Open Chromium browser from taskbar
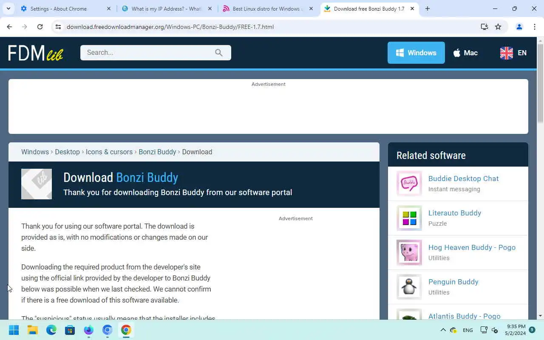The width and height of the screenshot is (544, 340). [107, 330]
